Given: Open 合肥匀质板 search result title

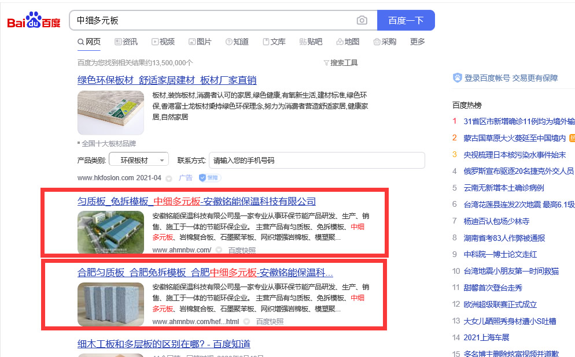Looking at the screenshot, I should click(205, 273).
